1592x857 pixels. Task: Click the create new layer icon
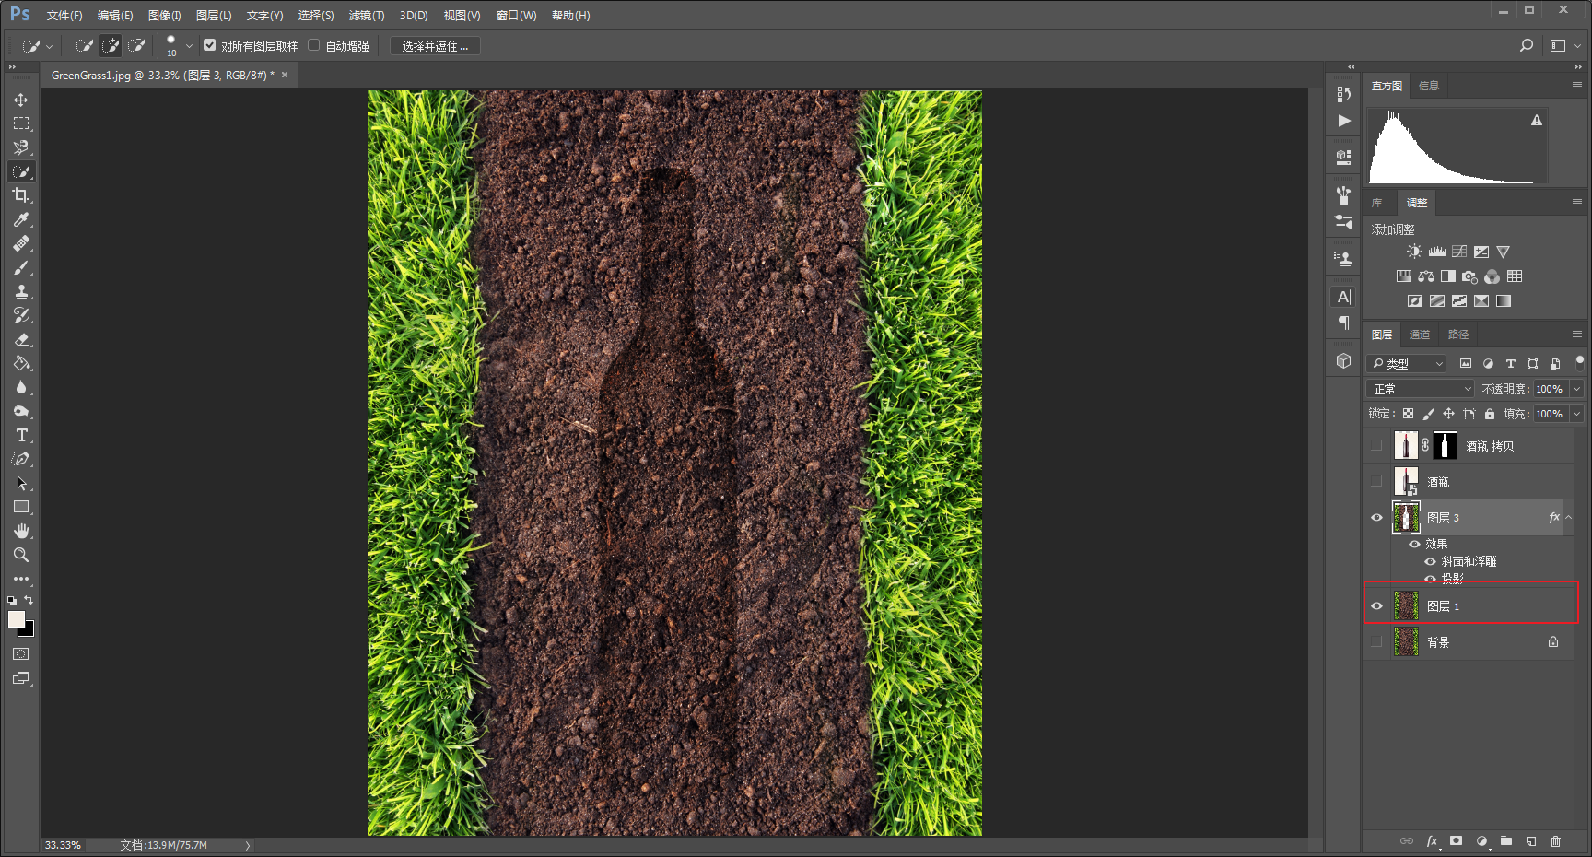click(x=1530, y=840)
